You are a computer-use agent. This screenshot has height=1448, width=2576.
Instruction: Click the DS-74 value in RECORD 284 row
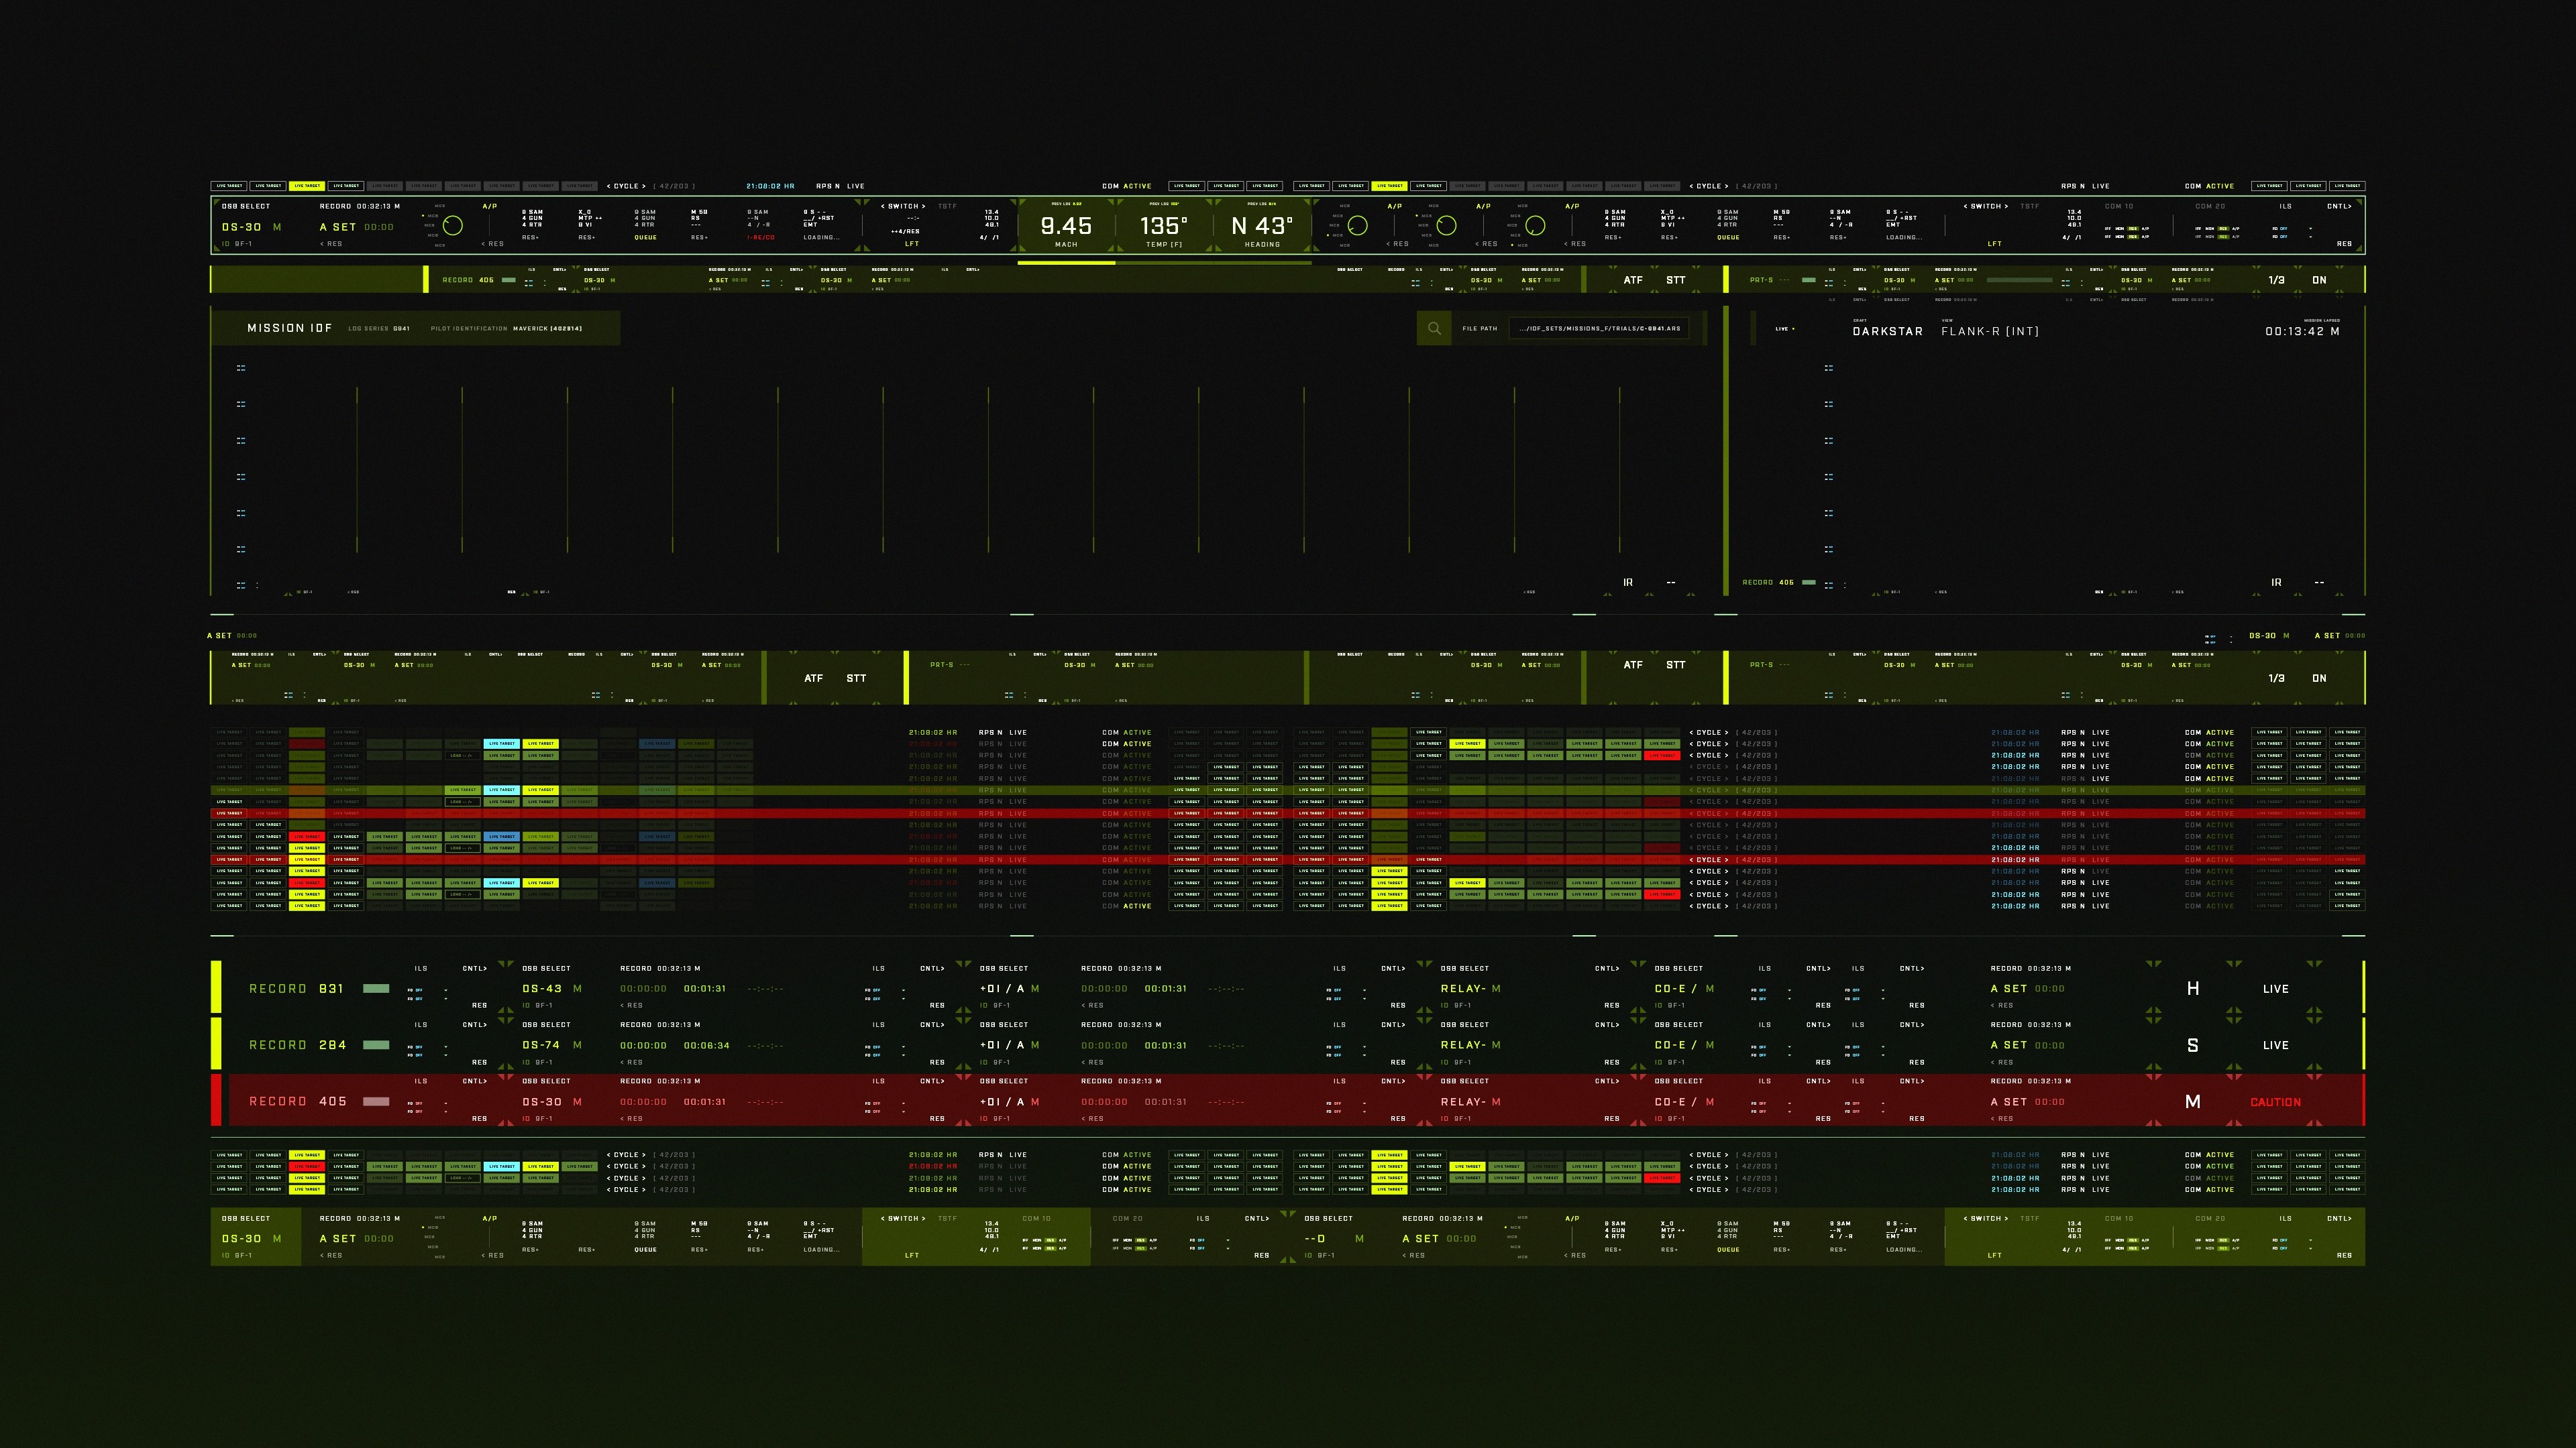(x=542, y=1044)
